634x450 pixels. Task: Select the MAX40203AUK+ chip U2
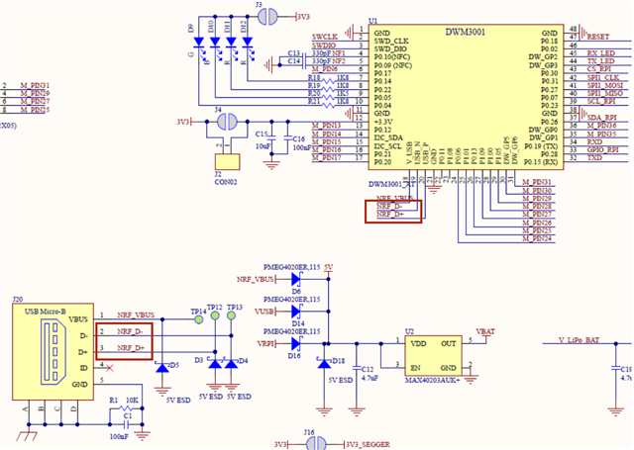tap(437, 354)
